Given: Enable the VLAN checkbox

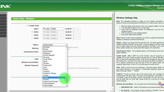Looking at the screenshot, I should (28, 26).
